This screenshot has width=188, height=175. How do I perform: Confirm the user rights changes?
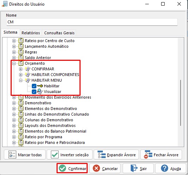[x=72, y=168]
